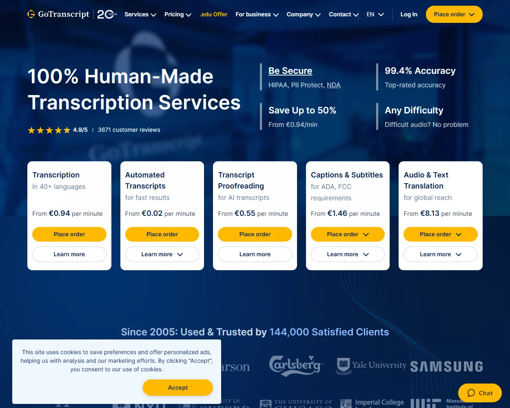510x408 pixels.
Task: Expand Learn more under Captions & Subtitles
Action: [x=348, y=254]
